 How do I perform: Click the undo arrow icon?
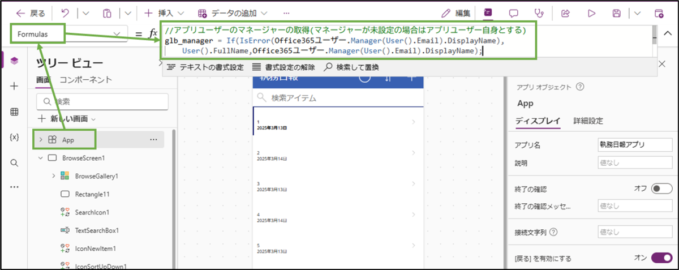point(65,12)
